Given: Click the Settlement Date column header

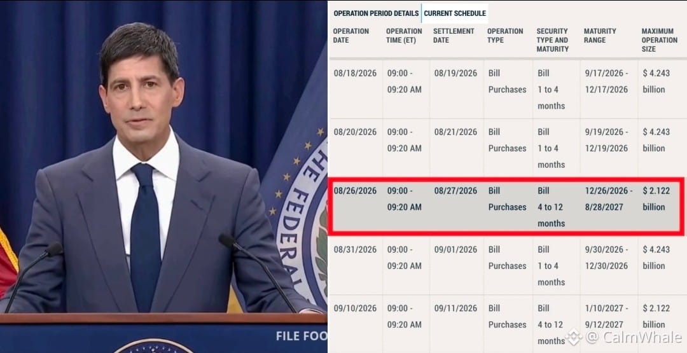Looking at the screenshot, I should pos(454,36).
